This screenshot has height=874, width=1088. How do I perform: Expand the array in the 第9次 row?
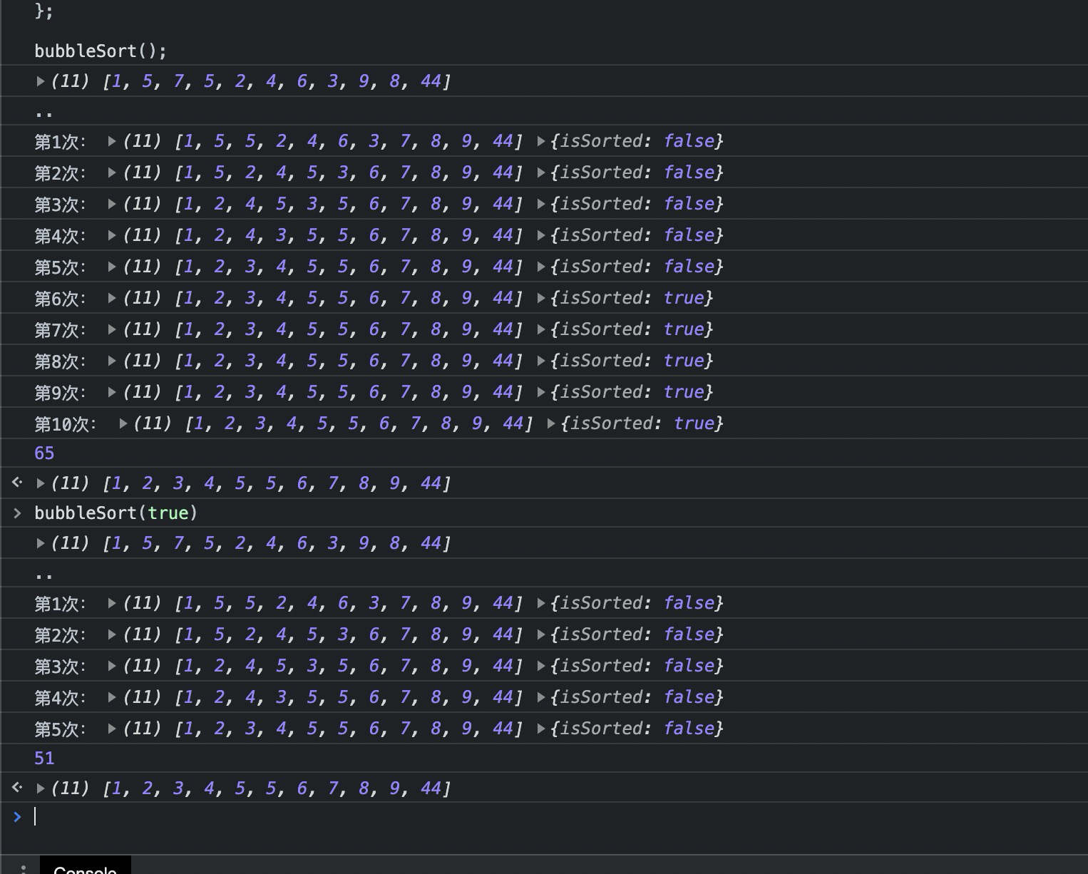[112, 392]
